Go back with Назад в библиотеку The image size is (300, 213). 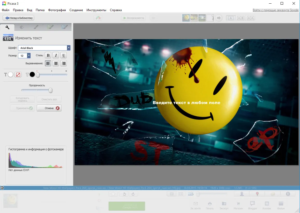click(19, 18)
